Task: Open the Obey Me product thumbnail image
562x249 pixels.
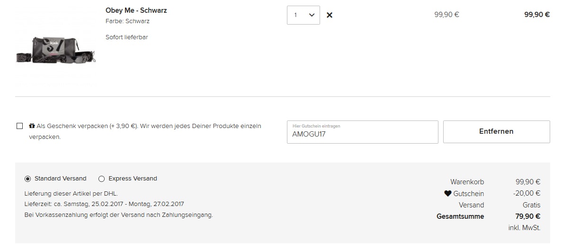Action: [55, 49]
